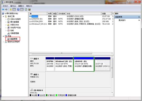Select 计算机管理(本地) root node

click(x=11, y=14)
